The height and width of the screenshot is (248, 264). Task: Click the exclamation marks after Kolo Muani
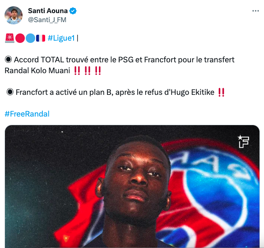[88, 70]
